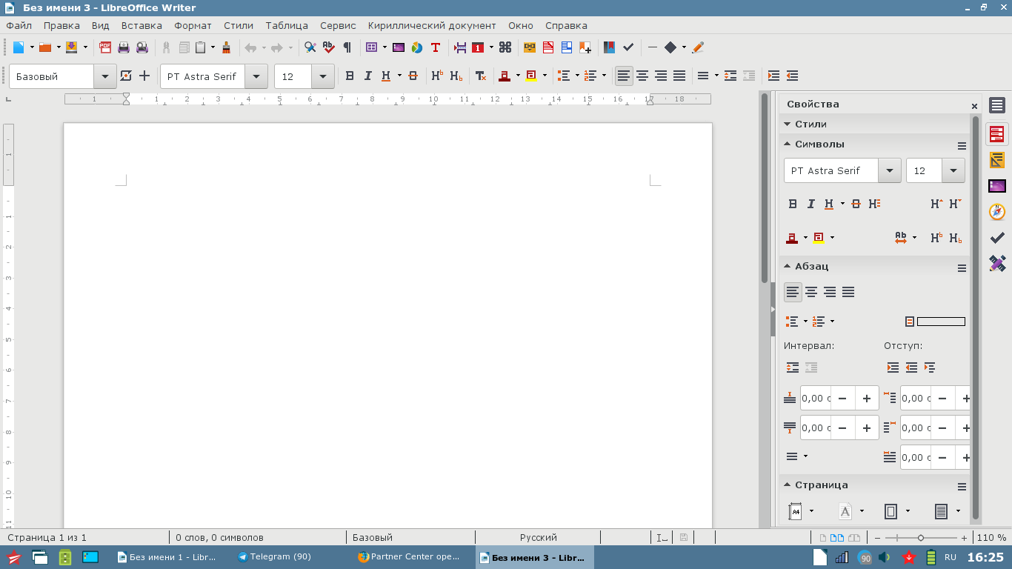Image resolution: width=1012 pixels, height=569 pixels.
Task: Click Clear direct formatting icon in toolbar
Action: 480,76
